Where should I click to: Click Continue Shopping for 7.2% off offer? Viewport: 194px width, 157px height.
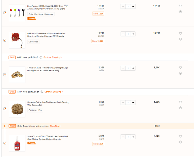coord(53,57)
